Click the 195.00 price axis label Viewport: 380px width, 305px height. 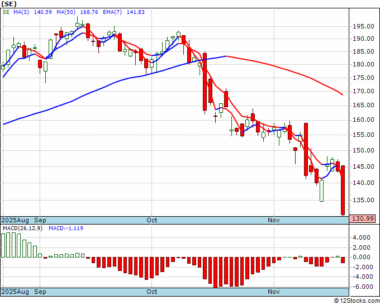coord(364,27)
